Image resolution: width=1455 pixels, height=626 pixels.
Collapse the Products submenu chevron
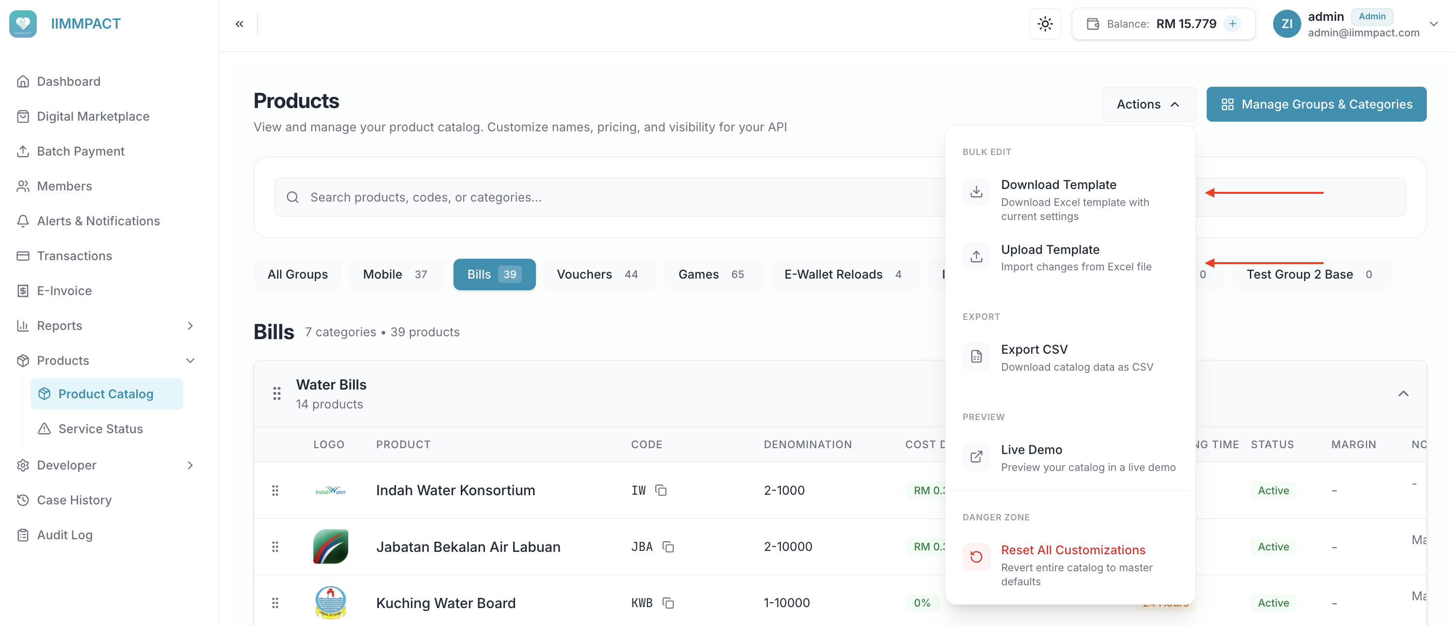tap(190, 360)
